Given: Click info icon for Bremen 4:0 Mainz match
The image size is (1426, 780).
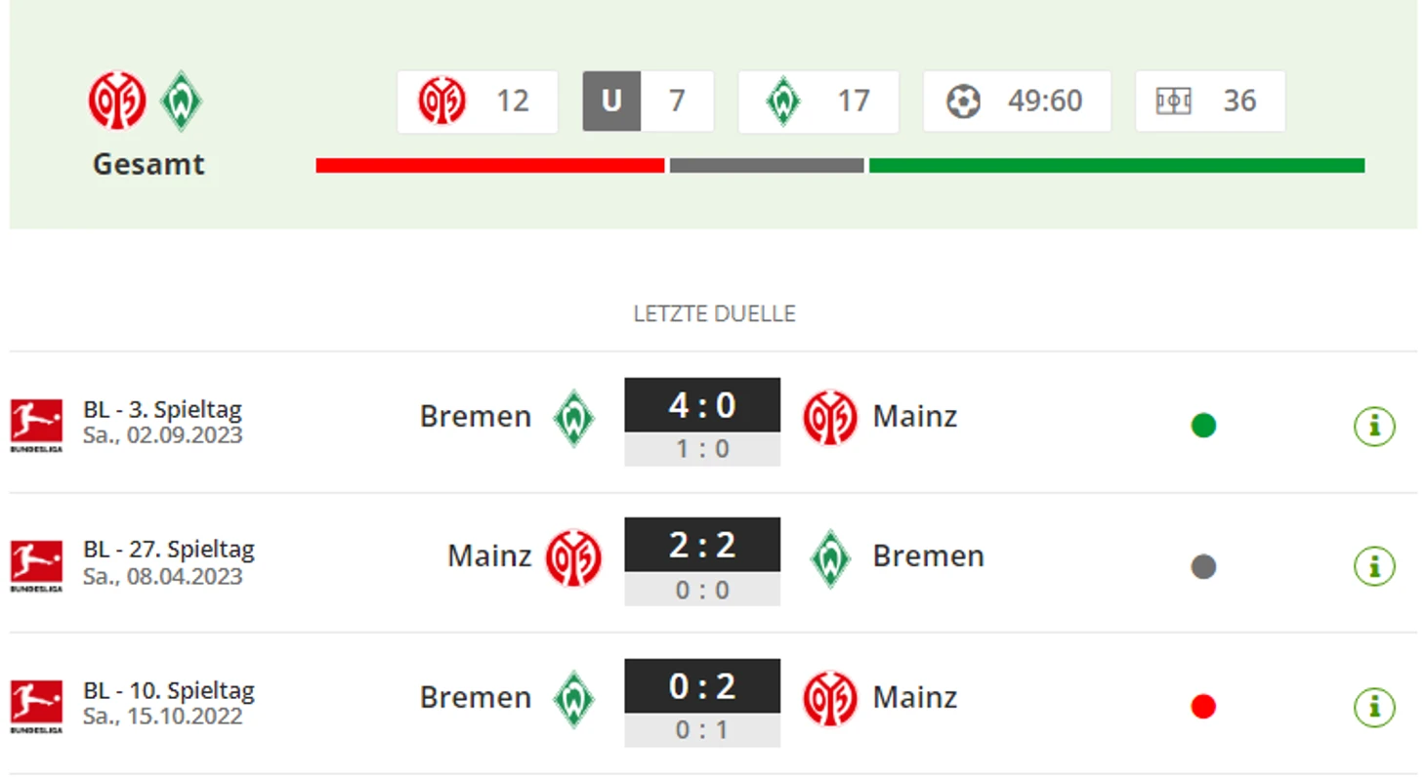Looking at the screenshot, I should click(1373, 426).
